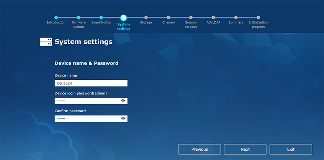Focus the Device name input field
Viewport: 324px width, 160px height.
pos(91,83)
